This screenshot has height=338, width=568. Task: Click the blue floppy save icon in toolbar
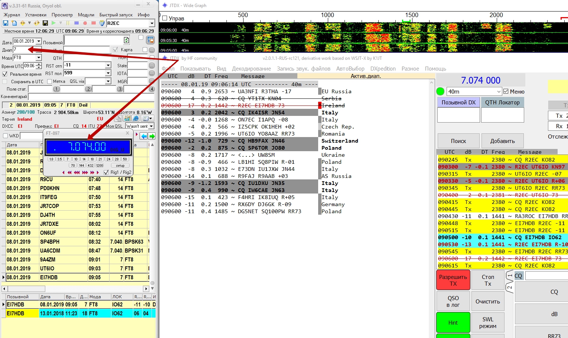pos(6,23)
